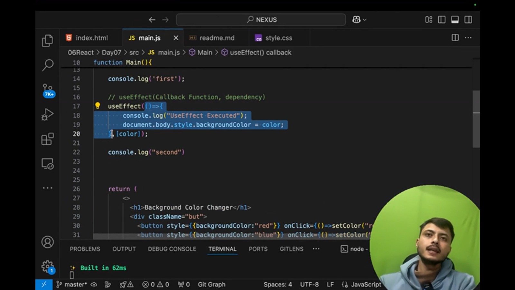Open the Accounts icon in activity bar
Image resolution: width=515 pixels, height=290 pixels.
point(48,242)
